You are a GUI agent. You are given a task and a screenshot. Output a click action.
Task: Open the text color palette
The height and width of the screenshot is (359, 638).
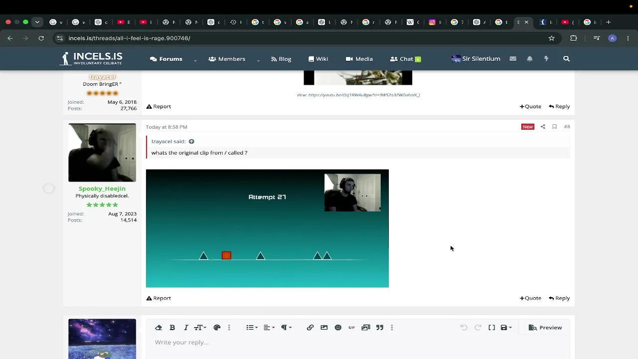(x=217, y=328)
